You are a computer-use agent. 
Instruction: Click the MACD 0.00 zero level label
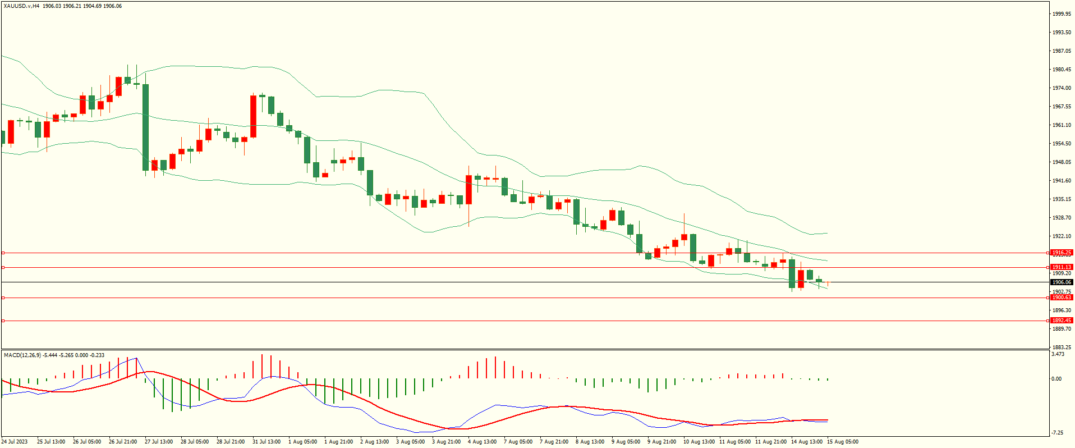(1056, 379)
